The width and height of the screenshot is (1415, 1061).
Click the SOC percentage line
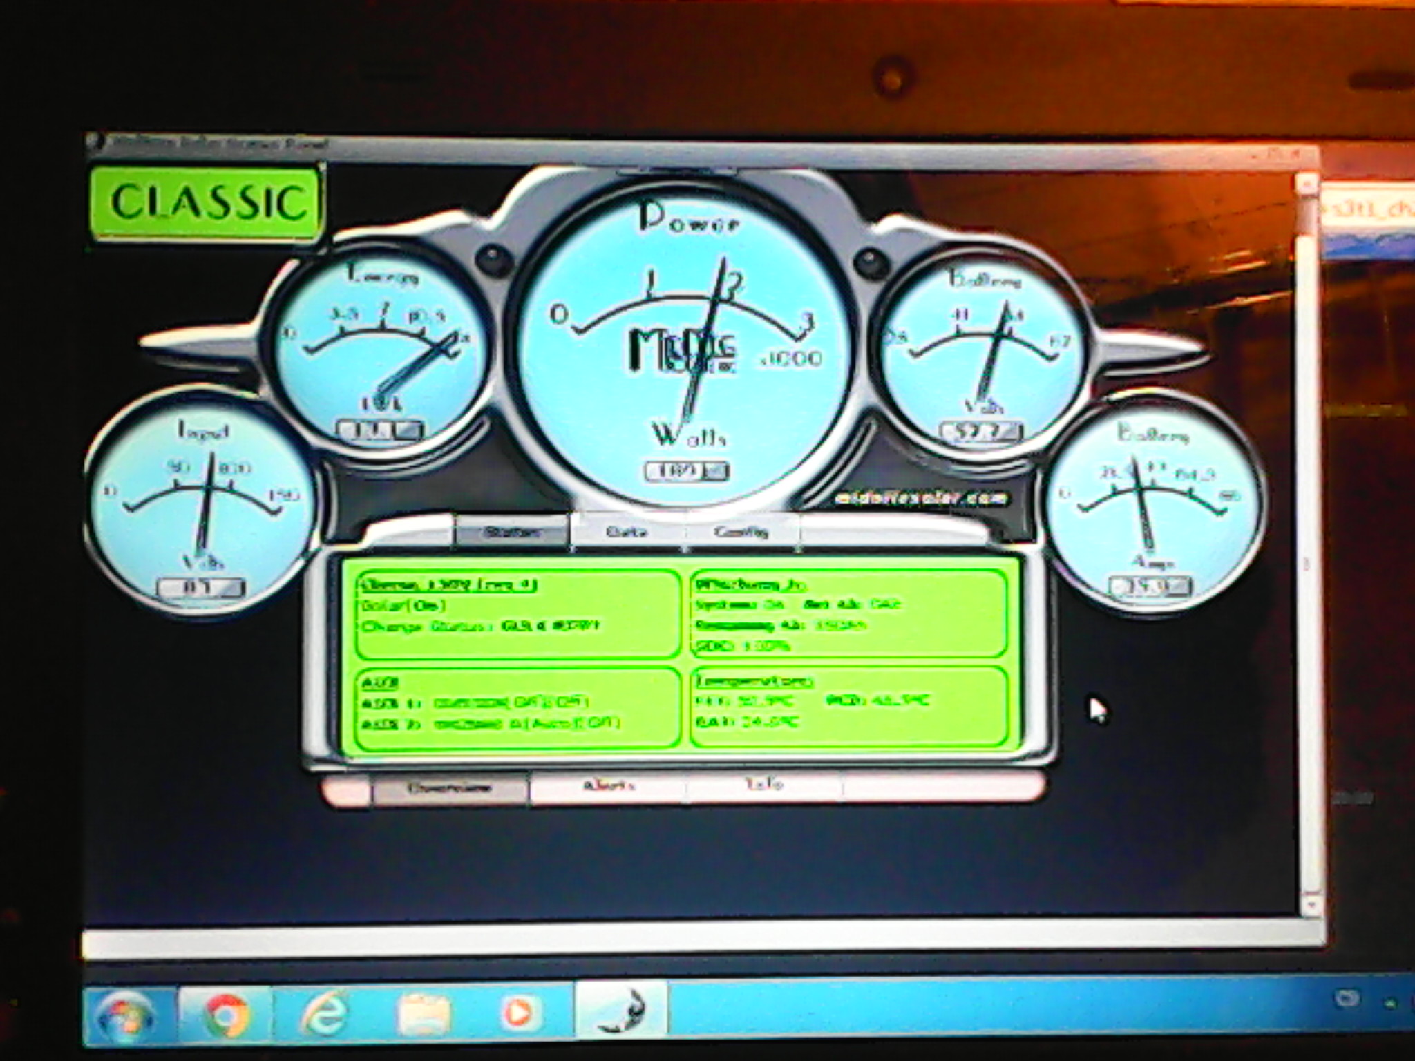(743, 647)
